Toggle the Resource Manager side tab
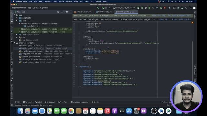 point(12,34)
